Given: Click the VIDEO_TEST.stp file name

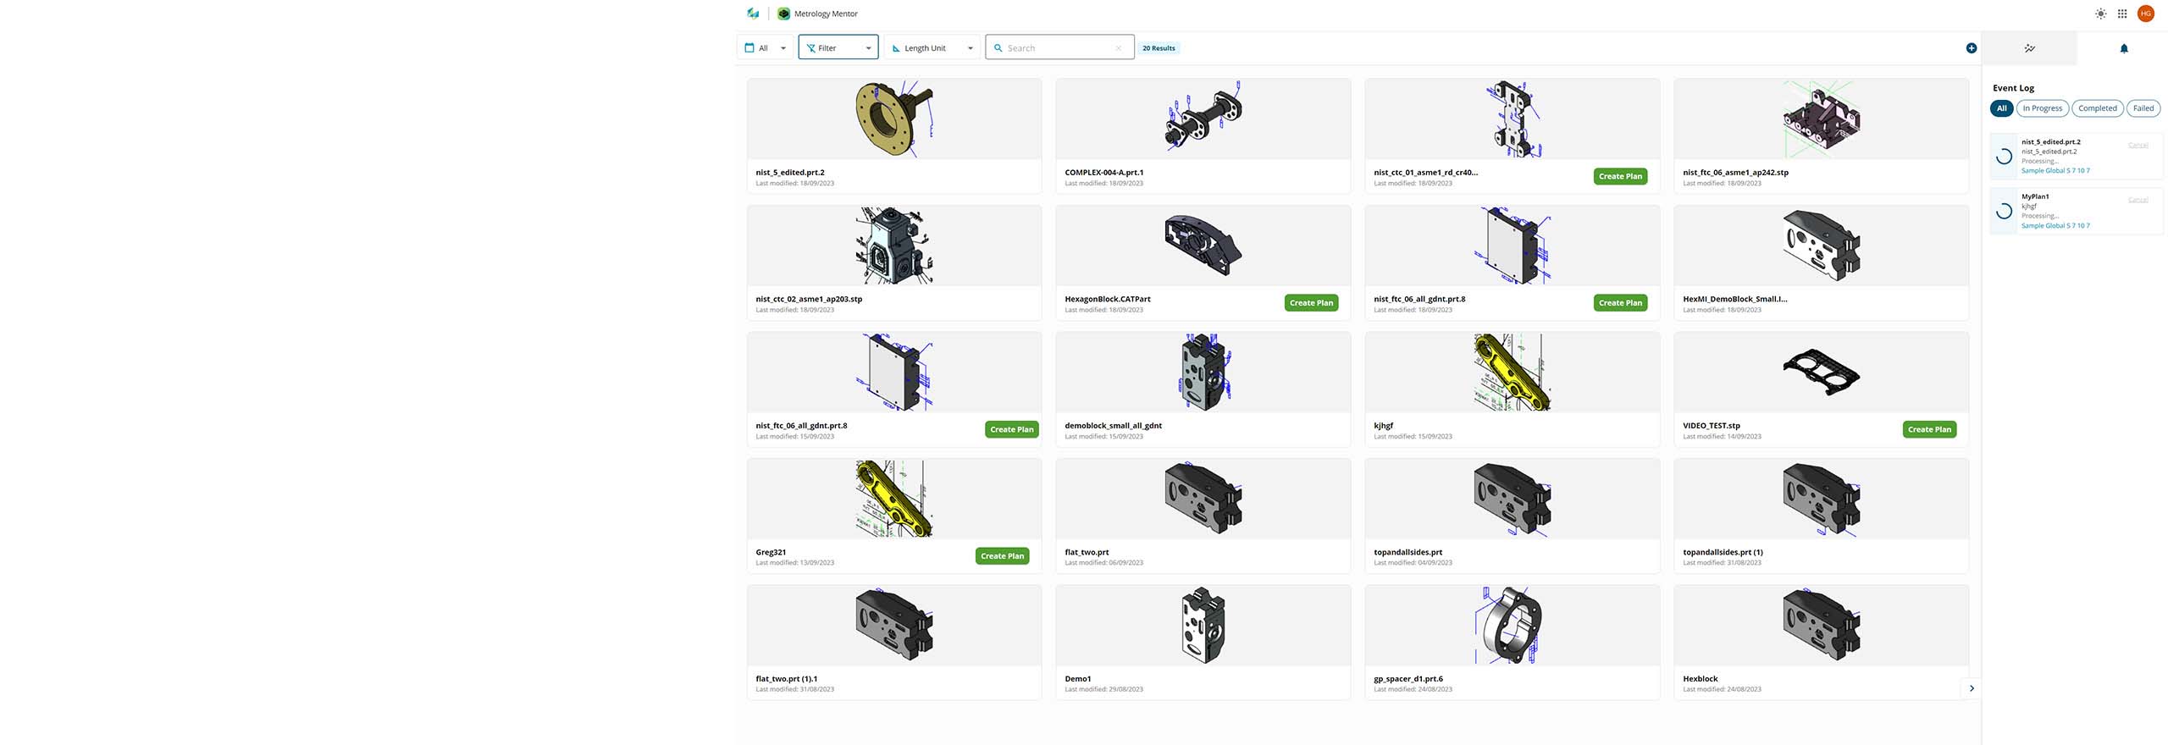Looking at the screenshot, I should point(1712,426).
